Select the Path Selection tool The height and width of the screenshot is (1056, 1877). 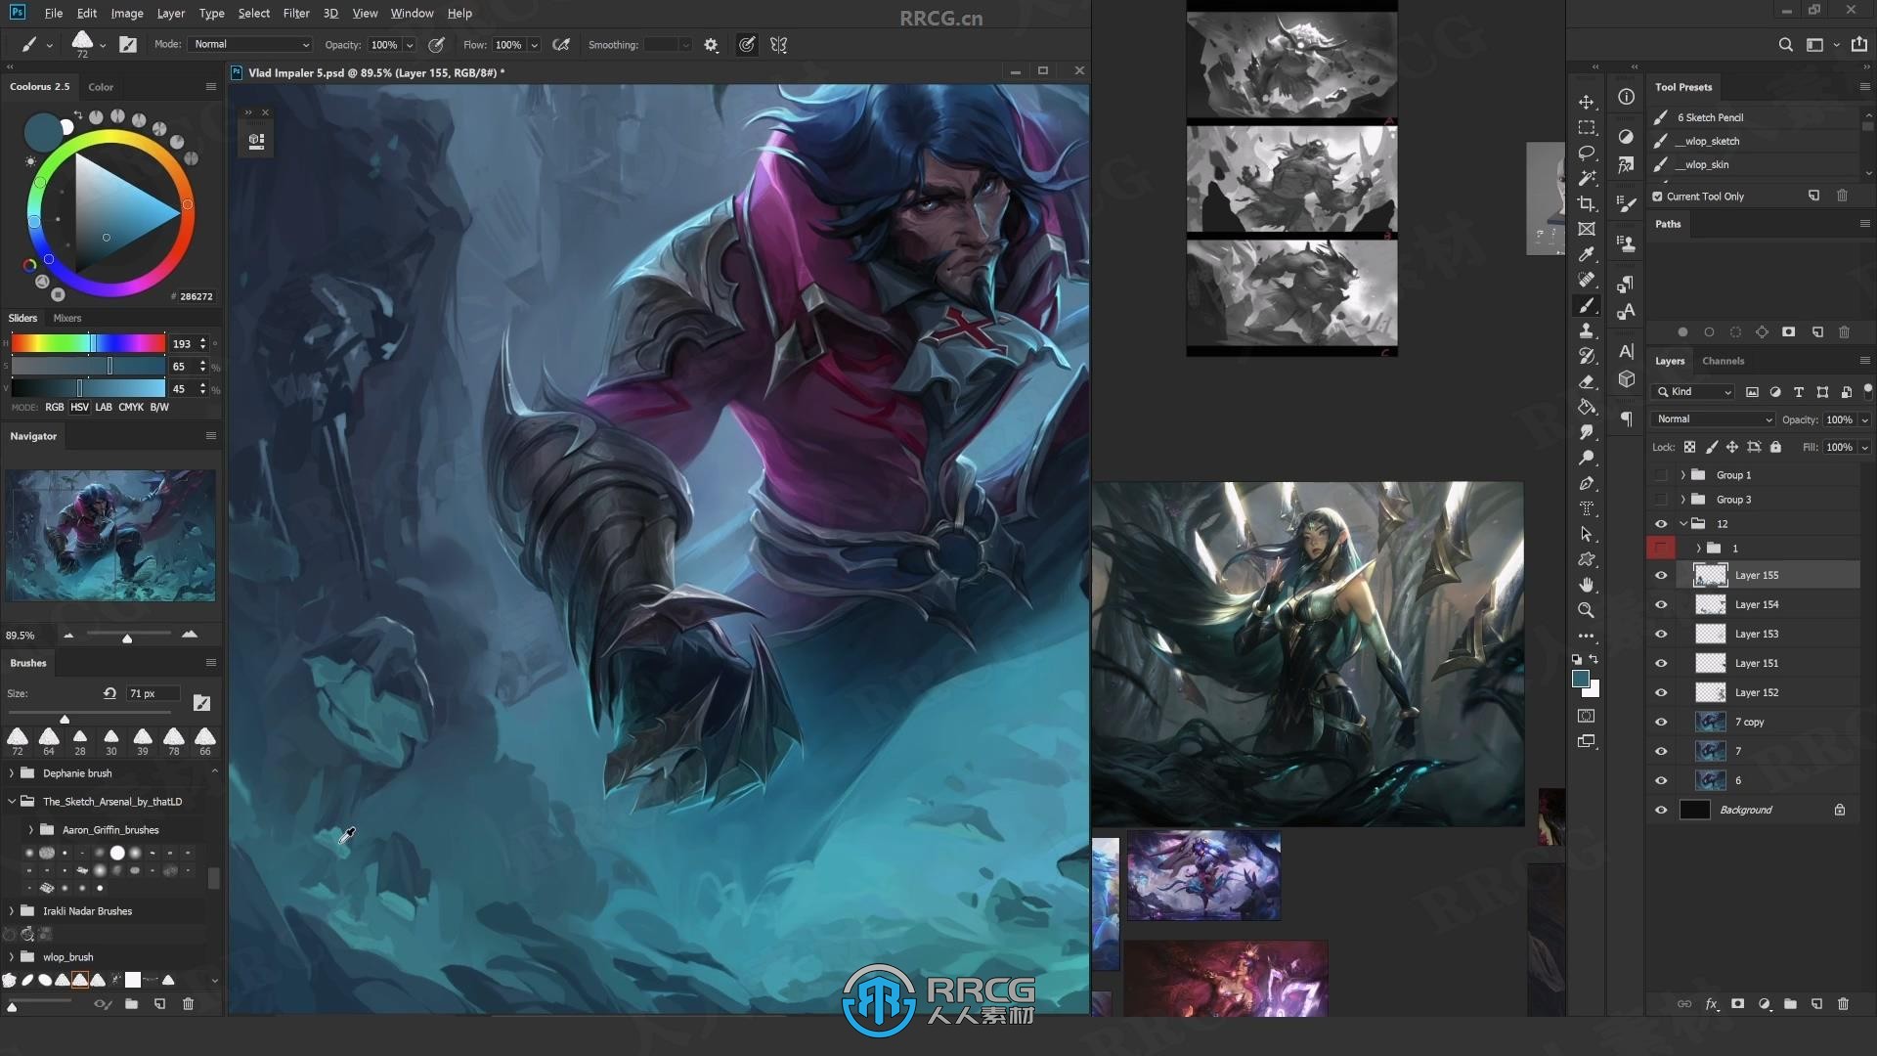[1587, 535]
